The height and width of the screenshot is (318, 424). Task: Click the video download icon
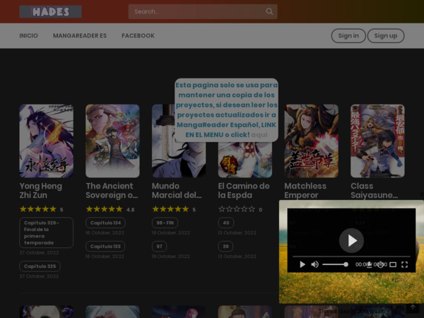click(x=369, y=264)
